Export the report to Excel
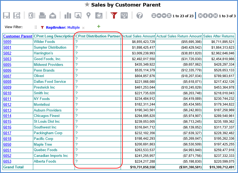This screenshot has height=173, width=238. (x=32, y=16)
